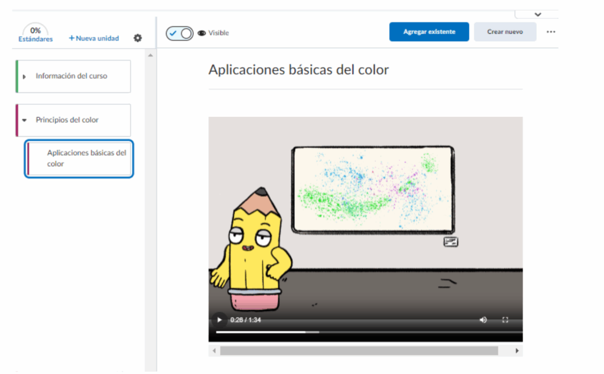The height and width of the screenshot is (374, 604).
Task: Toggle the visibility switch off
Action: coord(179,33)
